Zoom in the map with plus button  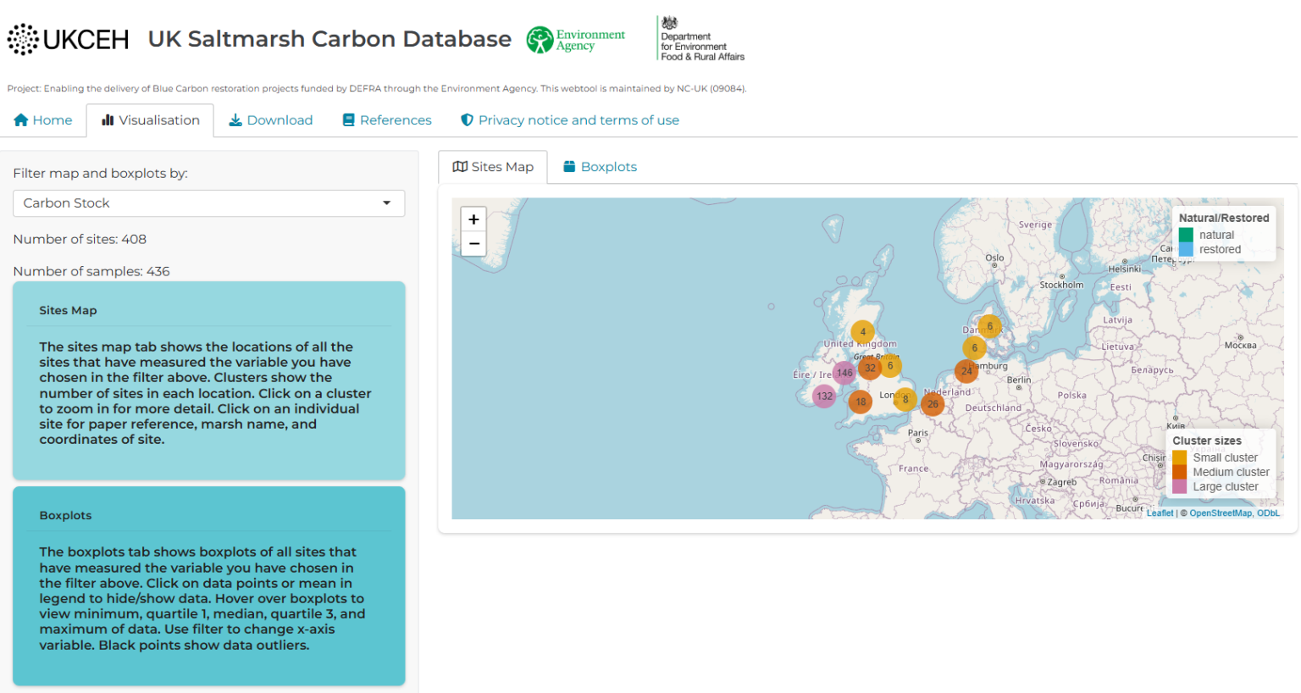click(x=473, y=219)
